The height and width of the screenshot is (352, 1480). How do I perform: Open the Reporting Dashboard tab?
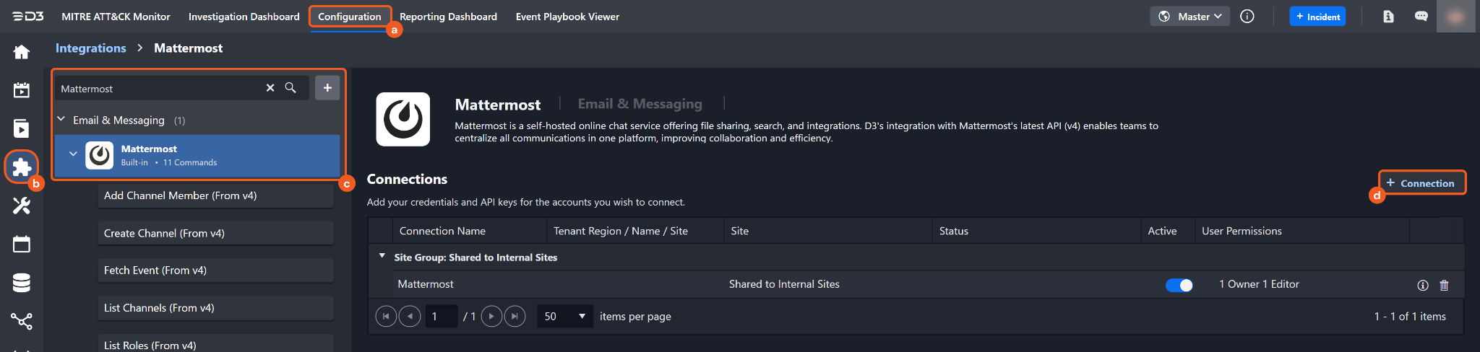pyautogui.click(x=448, y=17)
